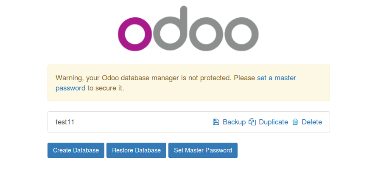Click the middle gray 'o' of Odoo logo

pos(206,34)
